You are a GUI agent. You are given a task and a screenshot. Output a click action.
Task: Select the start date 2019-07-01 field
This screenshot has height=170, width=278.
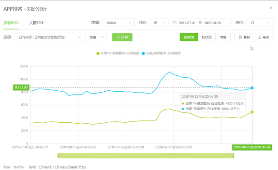187,23
